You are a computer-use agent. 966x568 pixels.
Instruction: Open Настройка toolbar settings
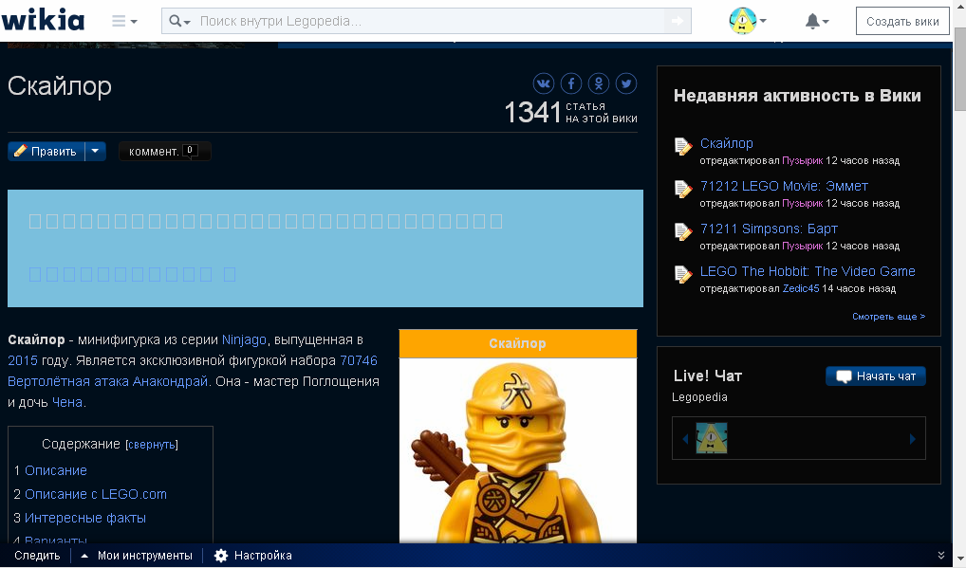pos(253,556)
